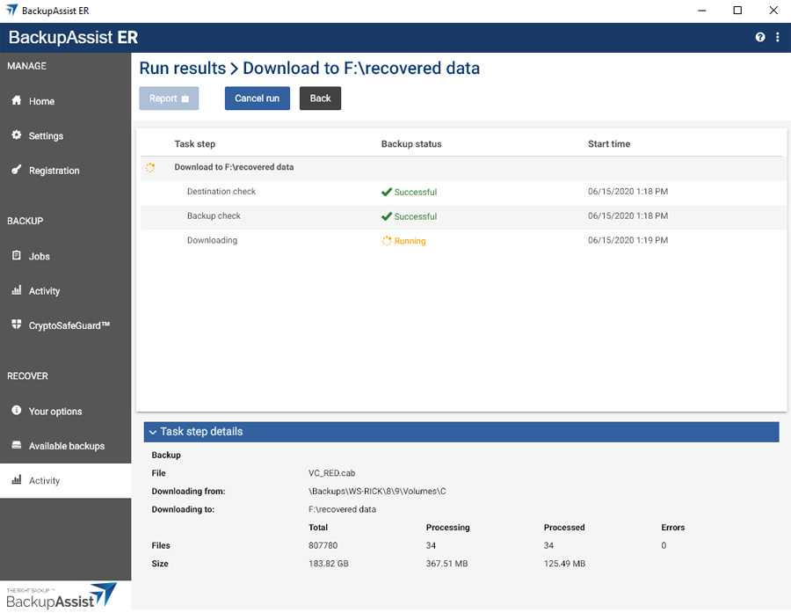Open help via question mark icon
The width and height of the screenshot is (791, 613).
760,37
